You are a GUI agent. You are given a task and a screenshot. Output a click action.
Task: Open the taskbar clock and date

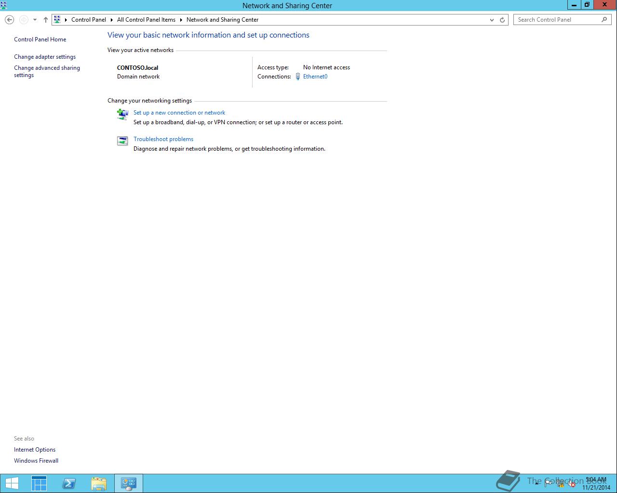596,483
